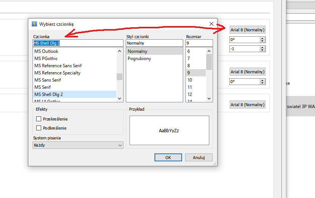Decrease the top 0° angle spinner
315x198 pixels.
[x=262, y=41]
